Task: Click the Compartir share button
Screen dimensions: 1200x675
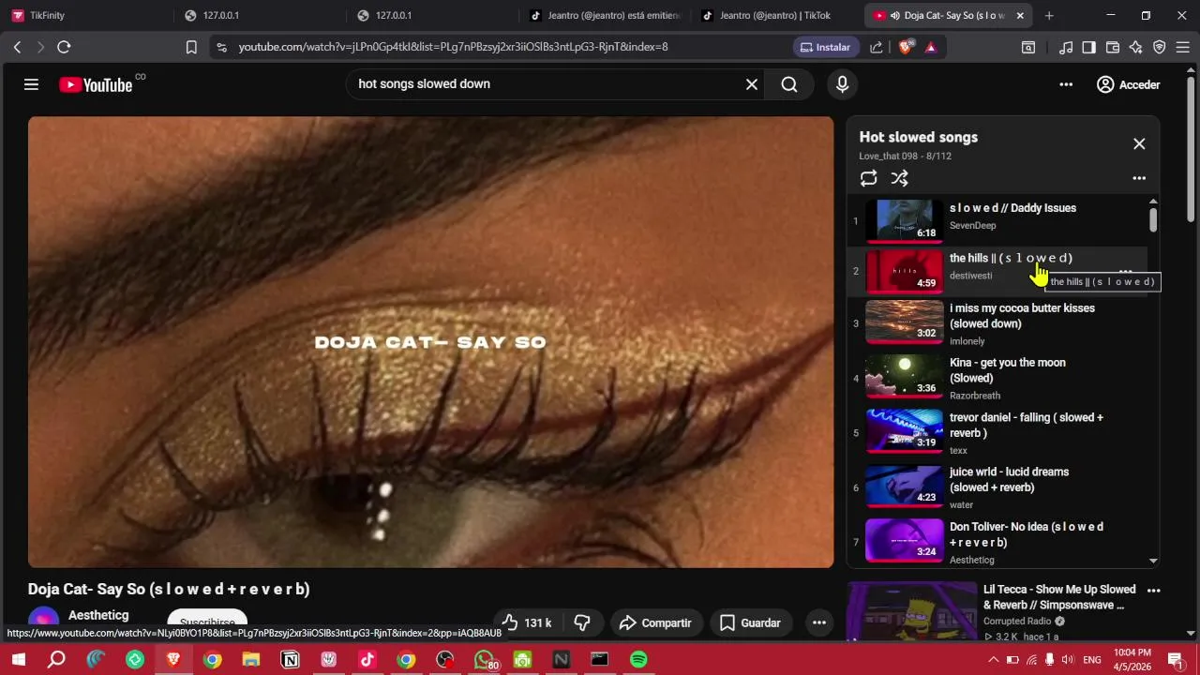Action: click(x=655, y=622)
